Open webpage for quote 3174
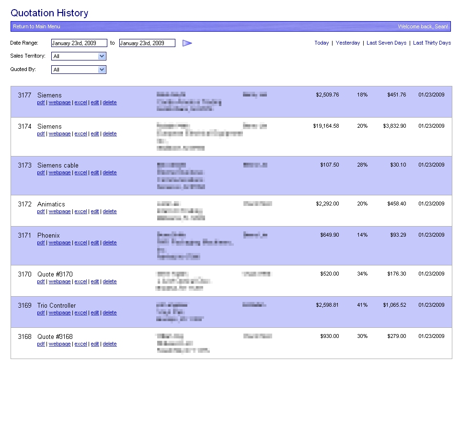The image size is (460, 432). (59, 134)
